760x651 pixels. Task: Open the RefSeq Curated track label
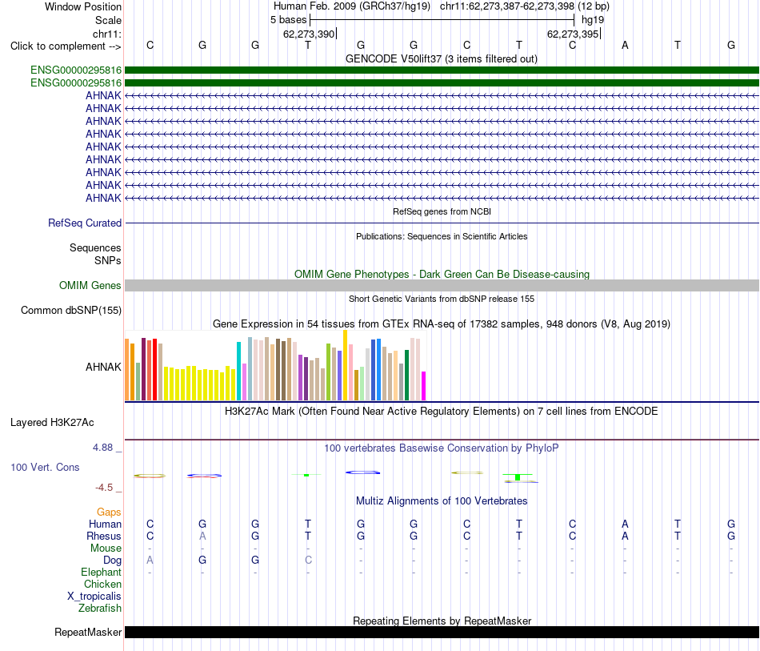pyautogui.click(x=84, y=223)
